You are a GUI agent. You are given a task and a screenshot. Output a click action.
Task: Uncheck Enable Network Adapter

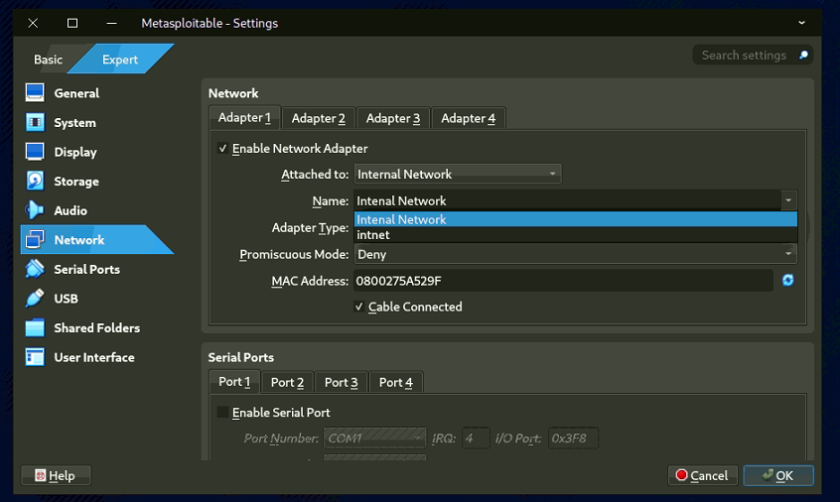point(221,149)
